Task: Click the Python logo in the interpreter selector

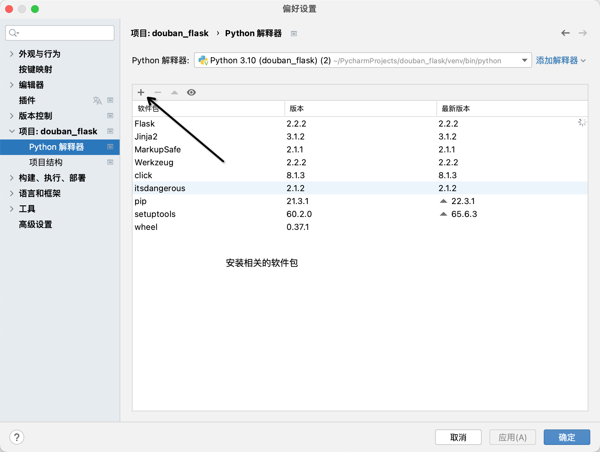Action: pyautogui.click(x=203, y=60)
